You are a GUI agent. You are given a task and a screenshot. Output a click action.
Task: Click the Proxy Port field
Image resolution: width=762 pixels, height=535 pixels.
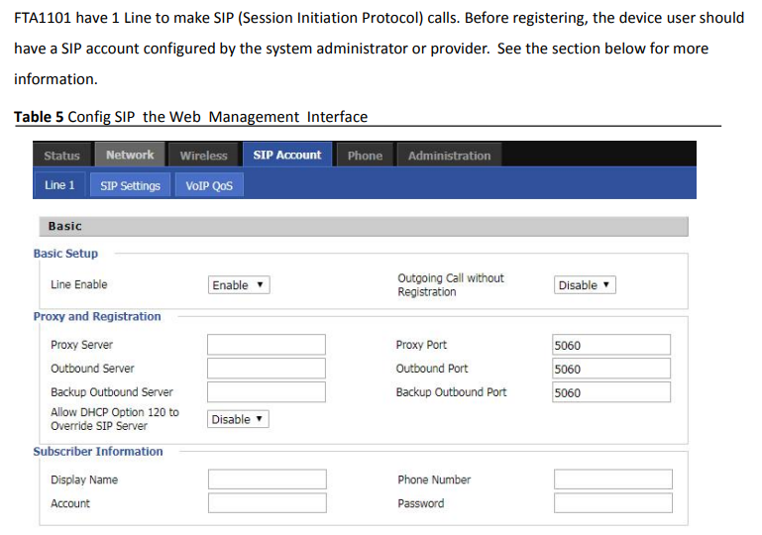[x=611, y=345]
